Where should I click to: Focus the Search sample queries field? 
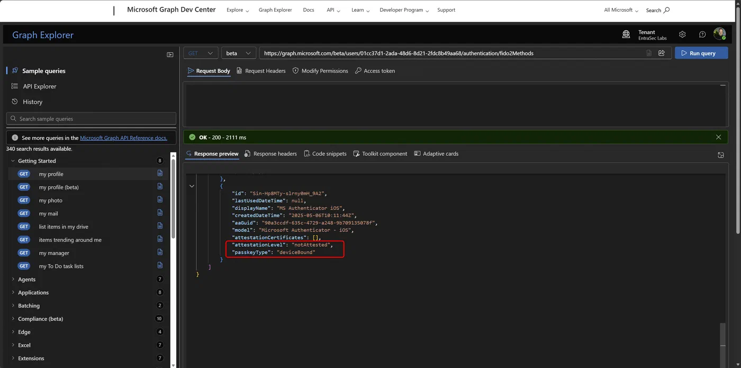coord(91,119)
